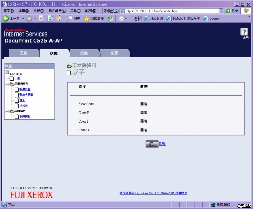This screenshot has height=209, width=253.
Task: Open the 蓋子 link in the tree
Action: [x=22, y=100]
